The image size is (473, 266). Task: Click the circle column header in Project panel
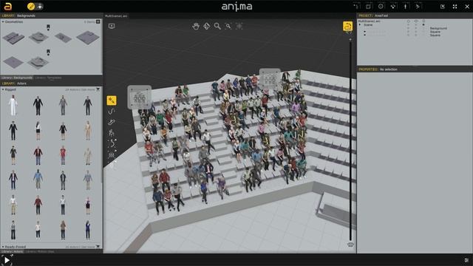pyautogui.click(x=409, y=21)
